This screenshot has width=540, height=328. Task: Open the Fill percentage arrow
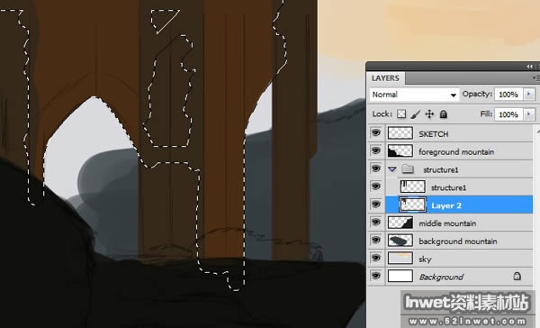[x=529, y=114]
